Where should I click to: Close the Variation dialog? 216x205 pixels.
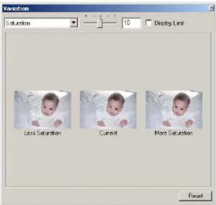click(211, 8)
